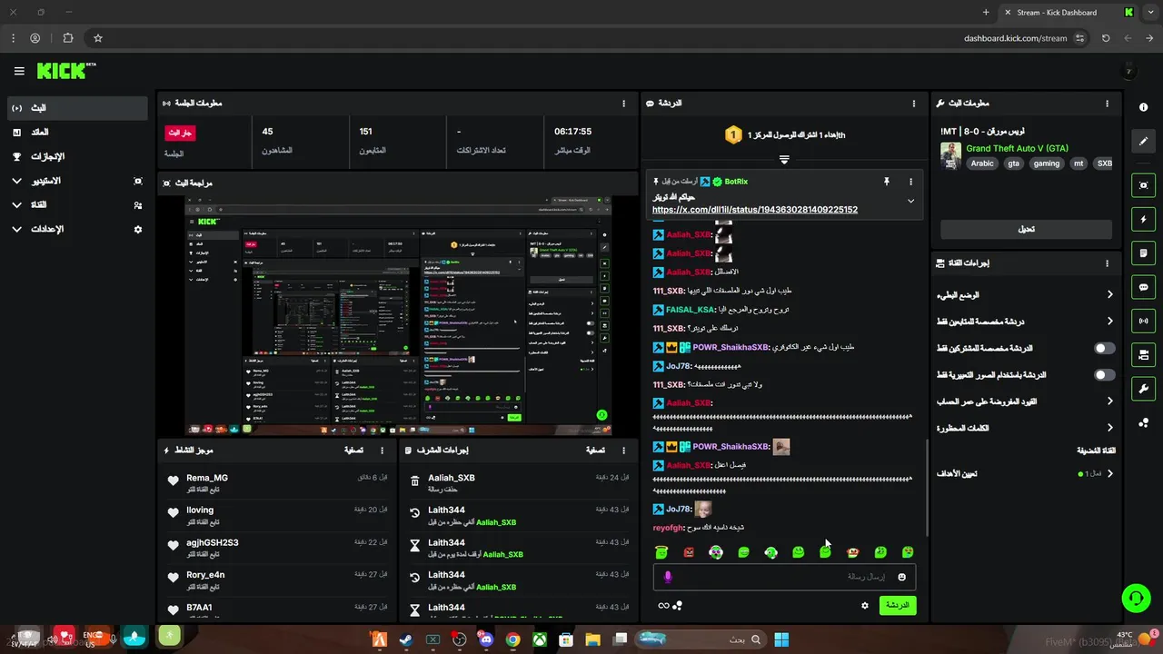Open chat settings gear icon
Screen dimensions: 1163x654
(x=864, y=605)
